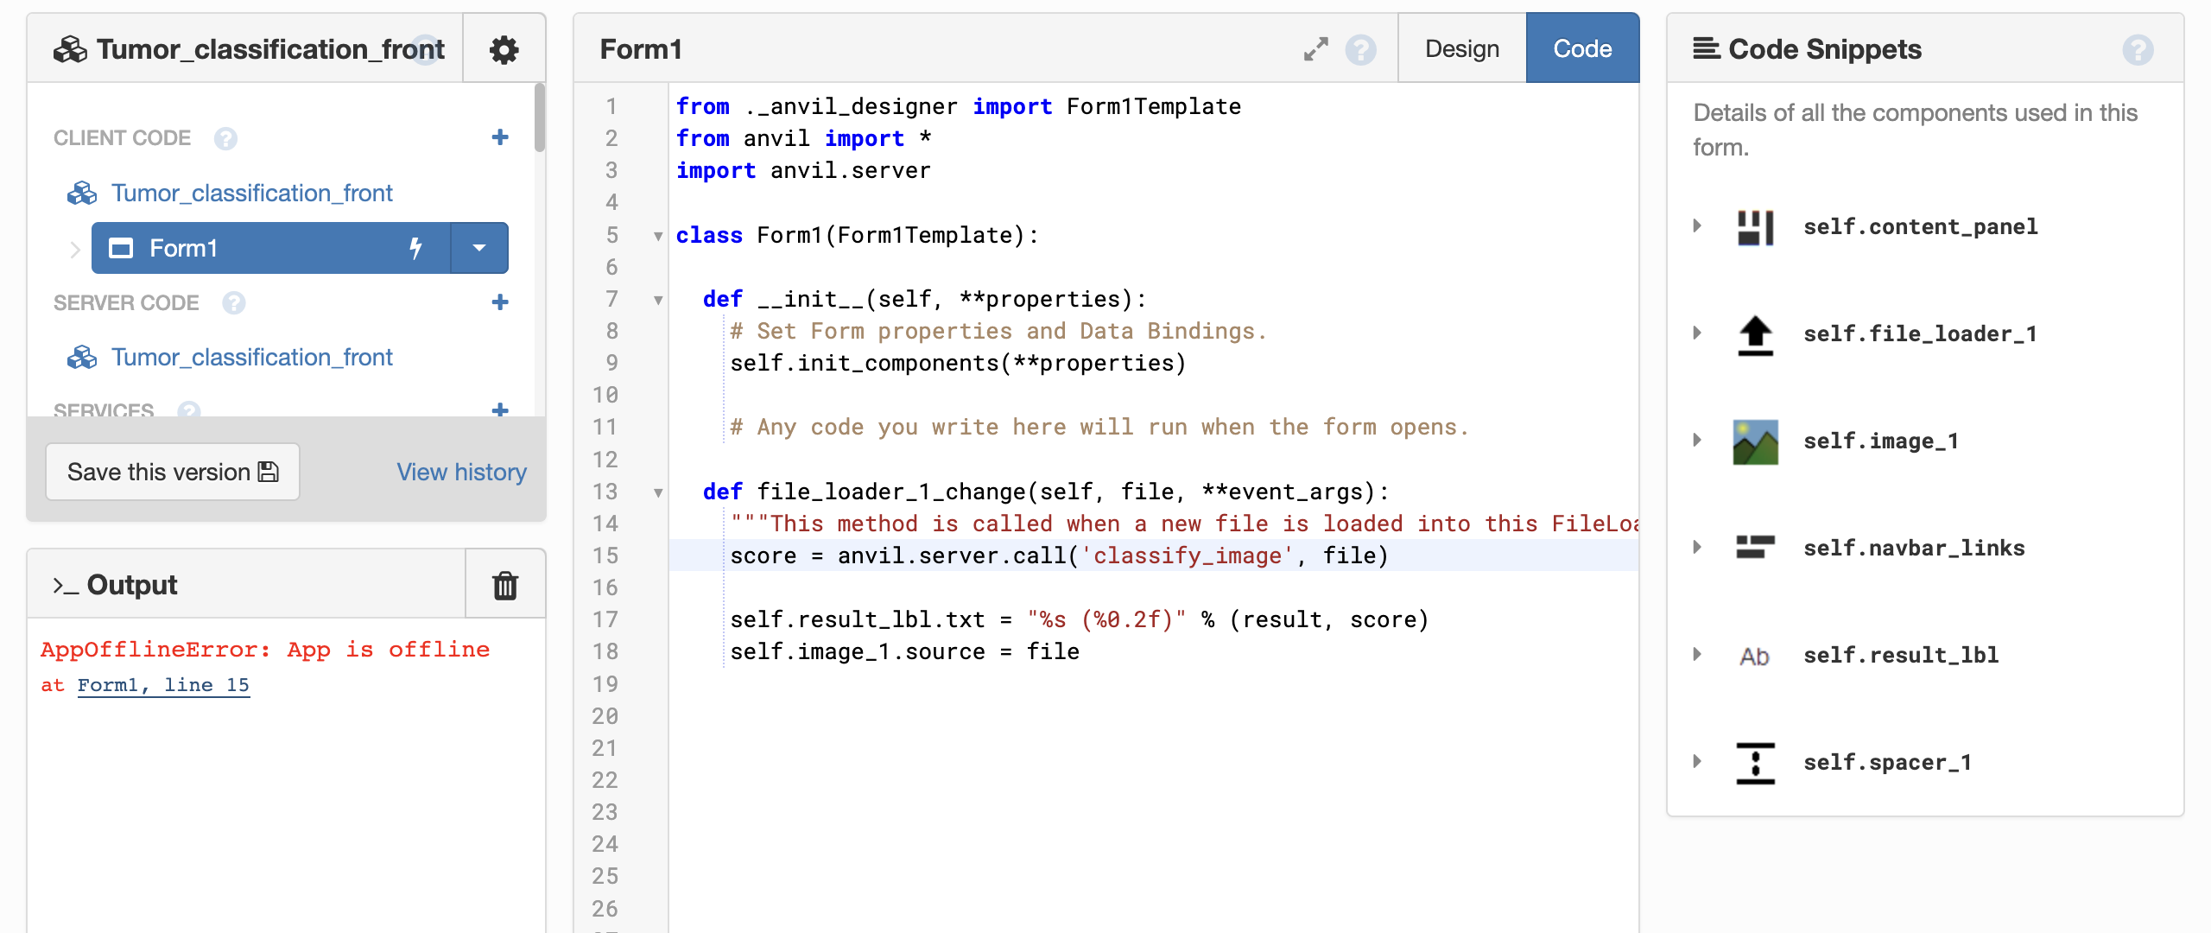The width and height of the screenshot is (2211, 933).
Task: Clear the Output panel with trash icon
Action: pos(504,584)
